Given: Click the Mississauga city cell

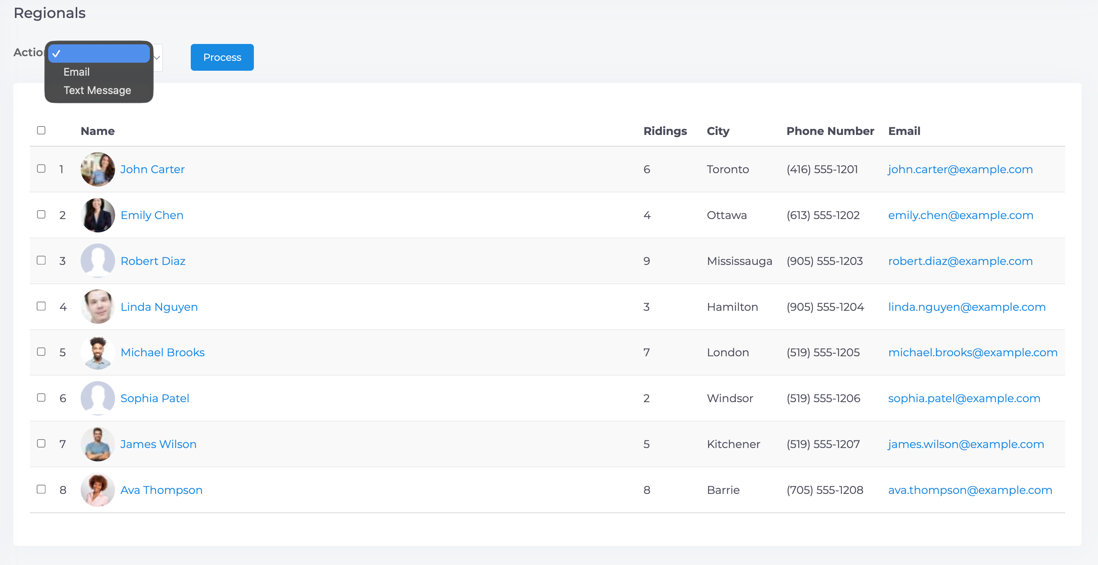Looking at the screenshot, I should 739,261.
